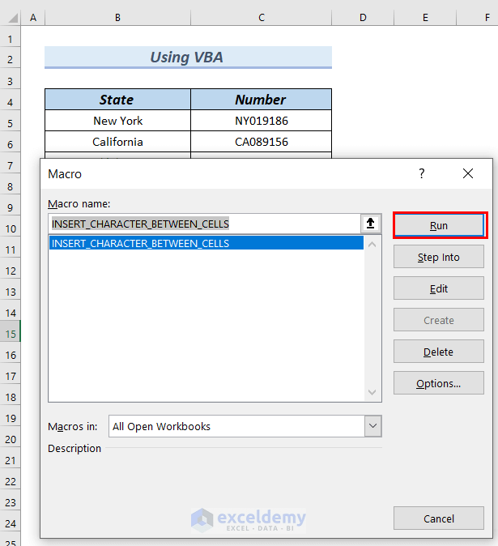This screenshot has width=498, height=546.
Task: Click the Macro name input field
Action: point(205,224)
